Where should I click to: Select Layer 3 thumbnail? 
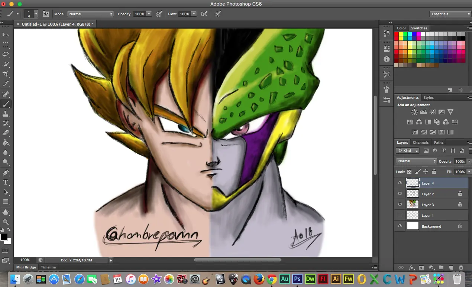click(413, 205)
